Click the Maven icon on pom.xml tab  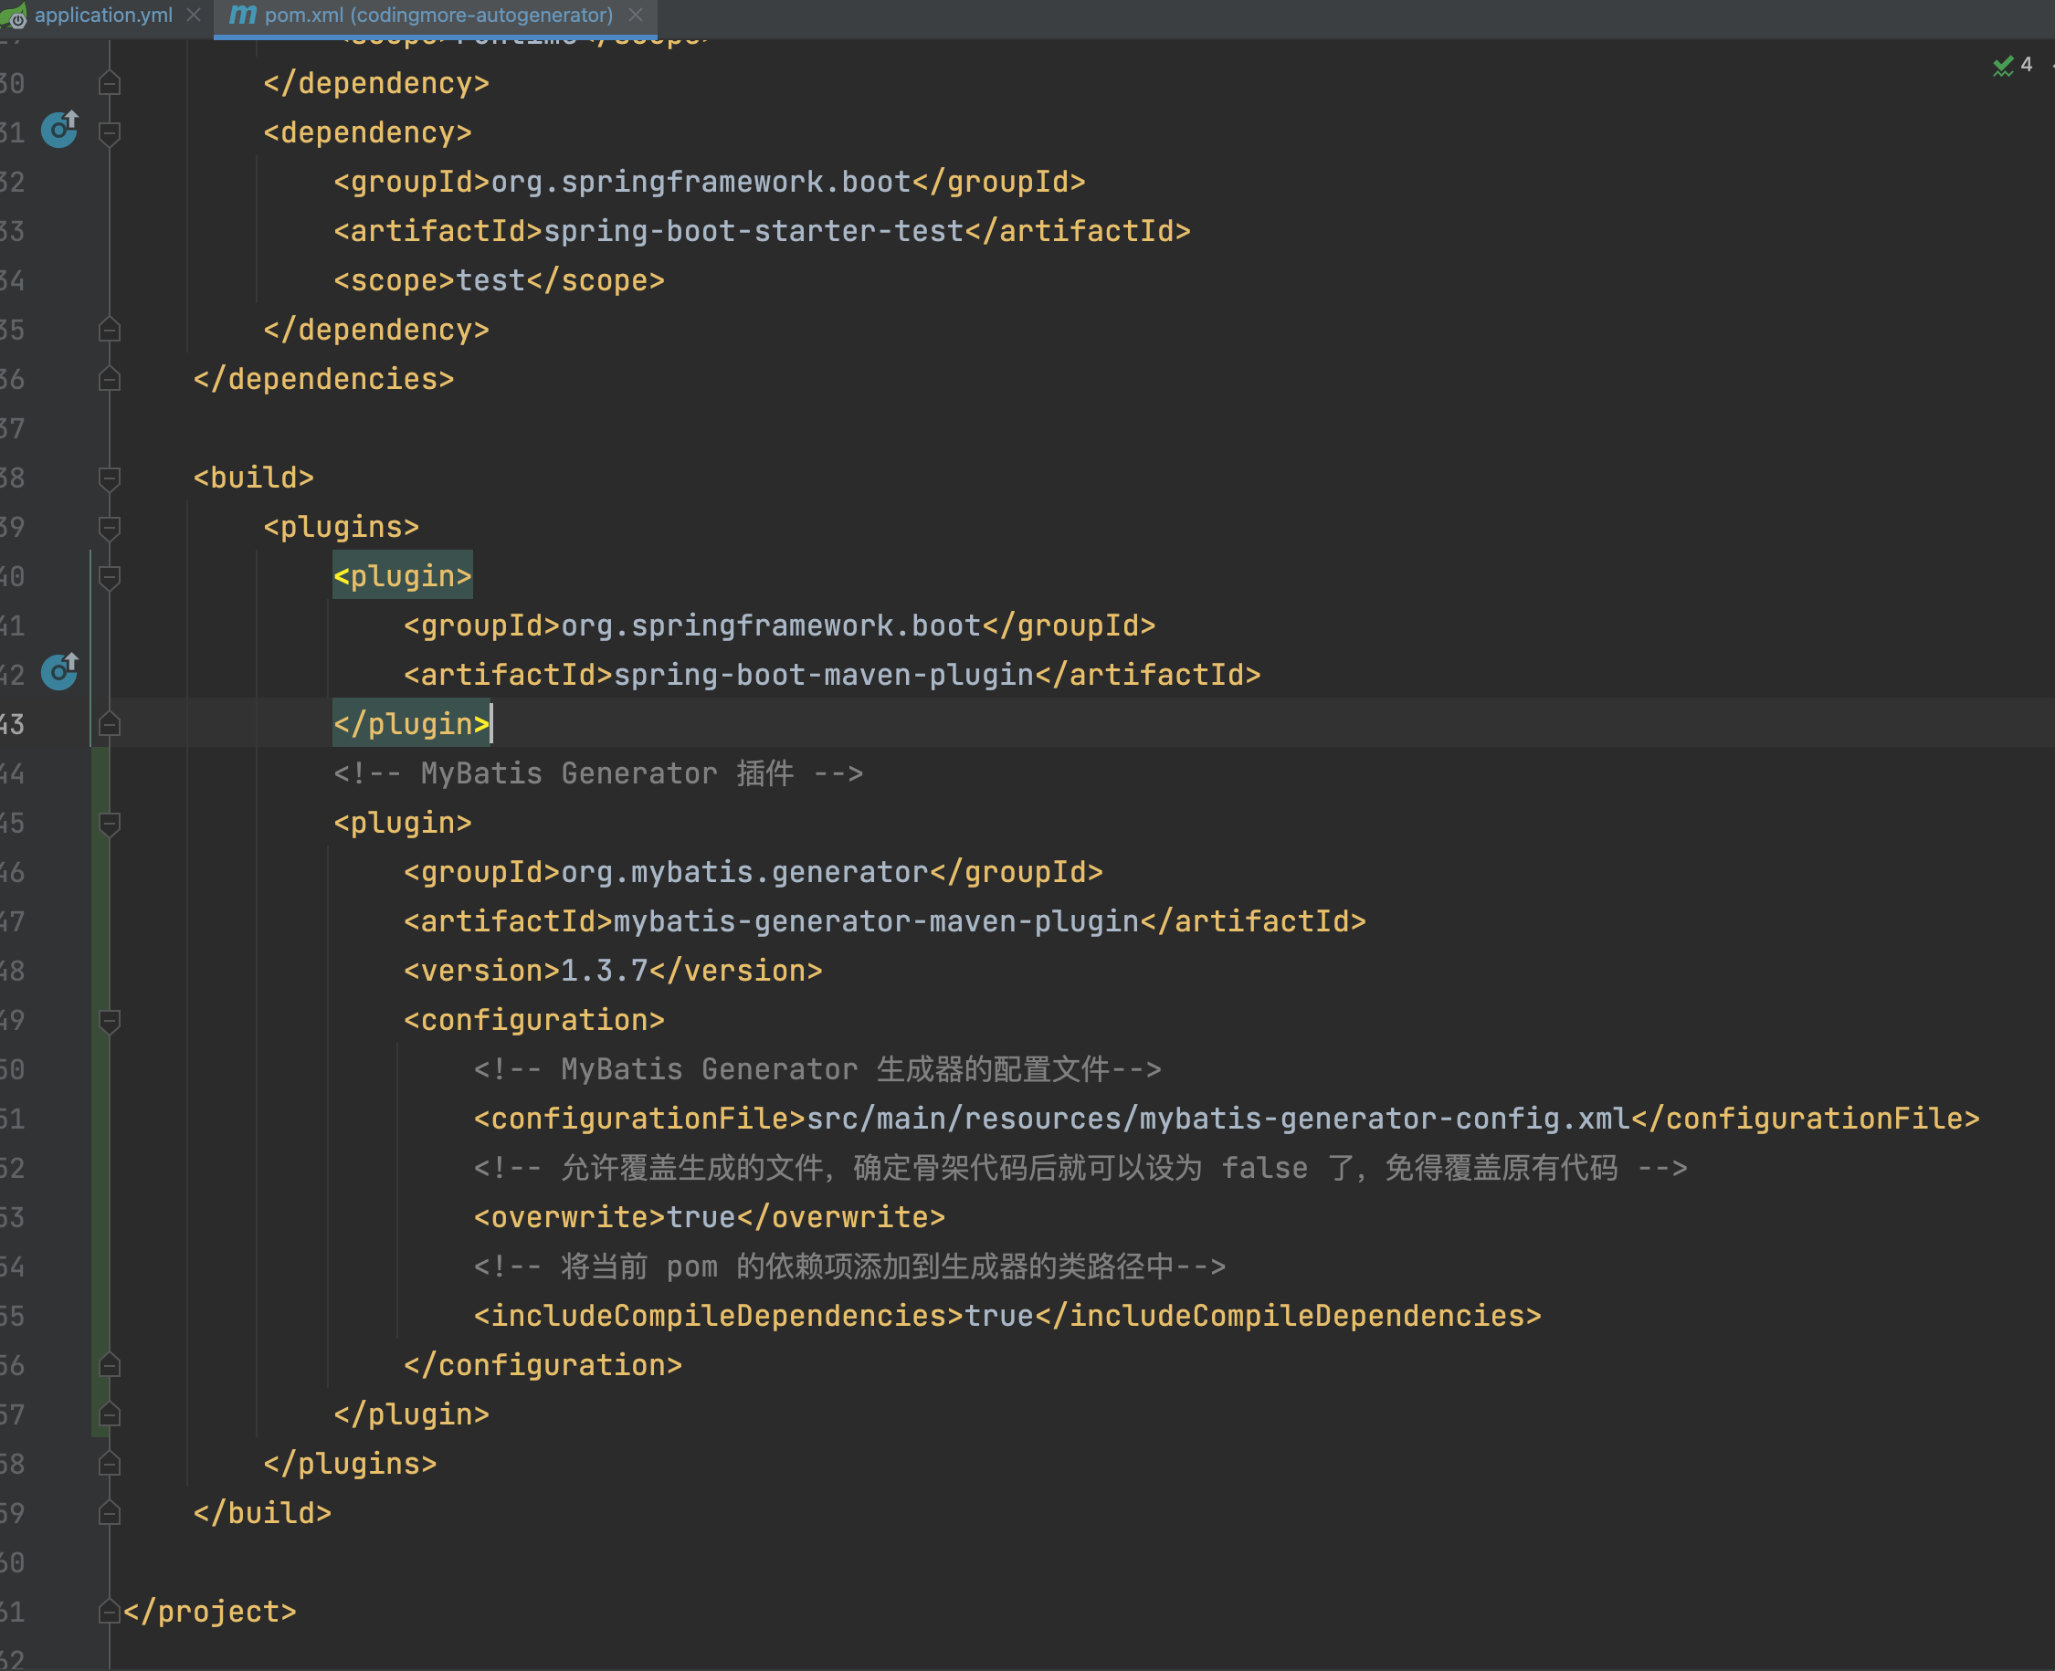pos(244,15)
